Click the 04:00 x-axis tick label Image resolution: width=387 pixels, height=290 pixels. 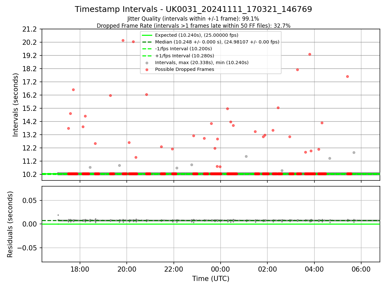(x=314, y=269)
